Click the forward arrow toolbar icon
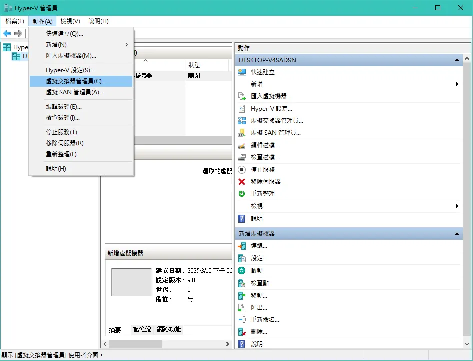 18,33
